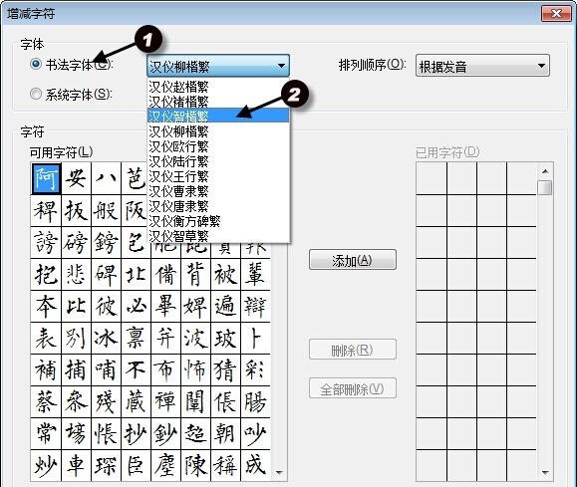The width and height of the screenshot is (577, 487).
Task: Collapse the 汉仪柳楷繁 font combo box
Action: (x=218, y=66)
